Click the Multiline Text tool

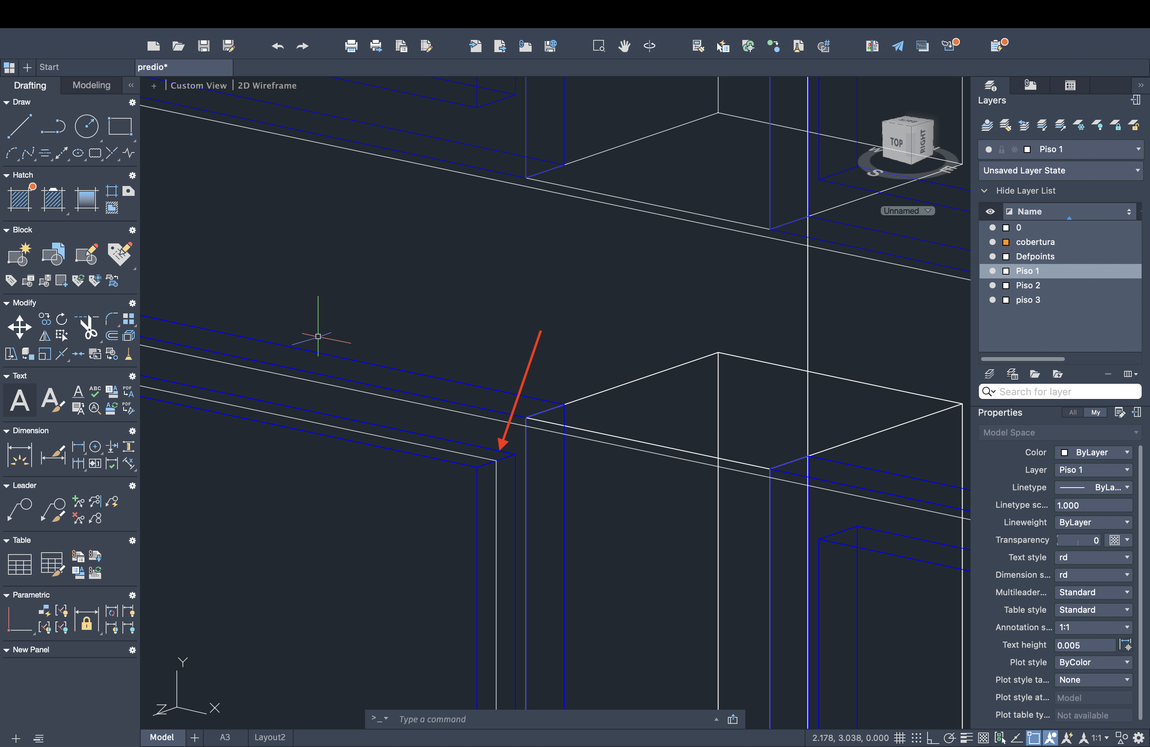(x=20, y=400)
